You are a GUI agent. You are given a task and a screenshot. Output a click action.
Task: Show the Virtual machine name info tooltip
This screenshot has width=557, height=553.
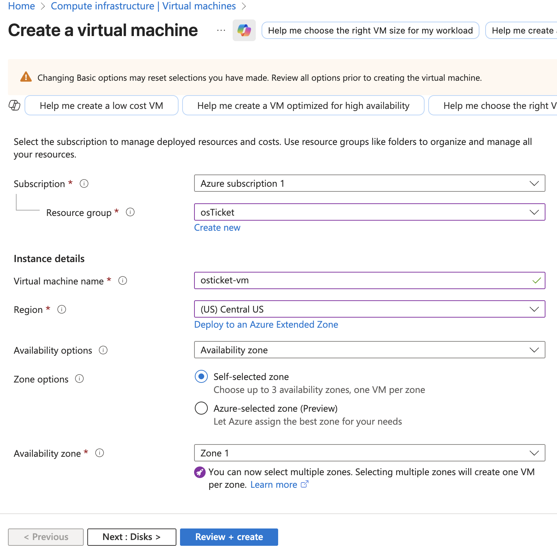tap(123, 280)
